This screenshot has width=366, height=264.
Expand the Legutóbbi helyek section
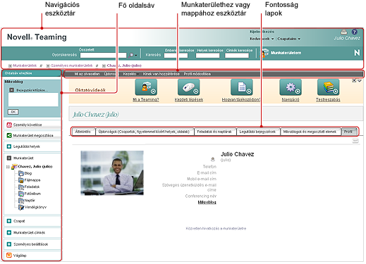9,146
